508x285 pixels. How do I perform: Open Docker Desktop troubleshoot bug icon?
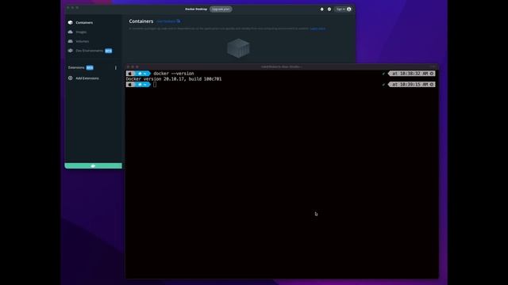click(x=321, y=9)
